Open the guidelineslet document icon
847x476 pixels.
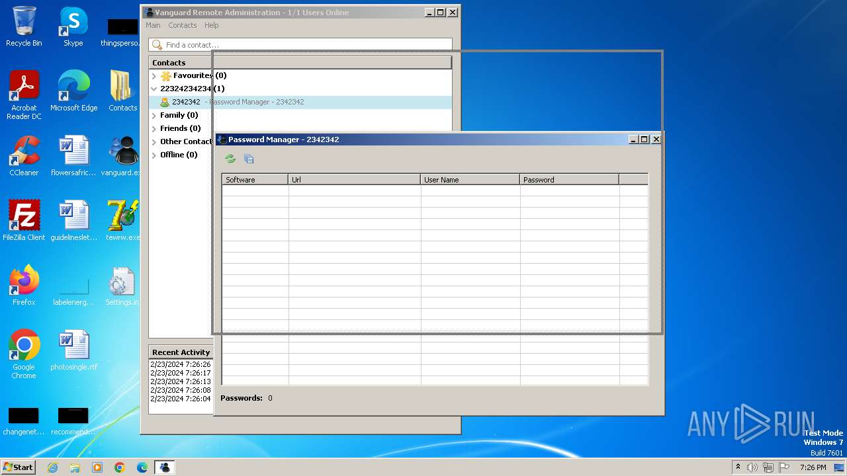coord(73,221)
